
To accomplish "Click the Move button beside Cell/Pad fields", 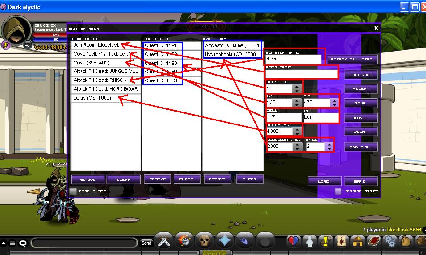I will point(361,118).
